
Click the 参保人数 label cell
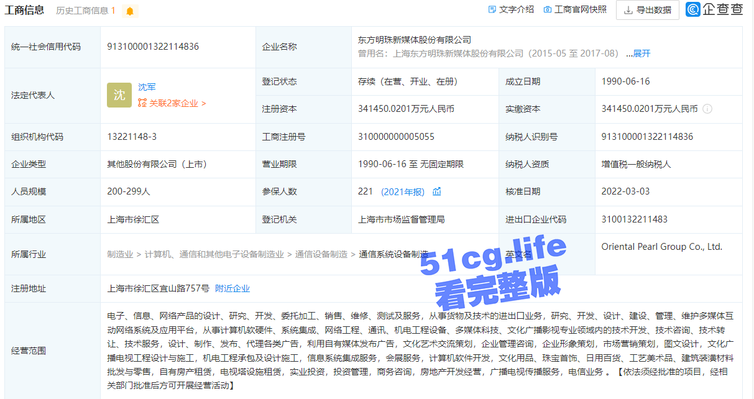pyautogui.click(x=303, y=191)
